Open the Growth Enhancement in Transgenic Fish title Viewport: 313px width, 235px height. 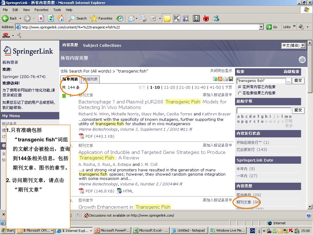[x=124, y=207]
